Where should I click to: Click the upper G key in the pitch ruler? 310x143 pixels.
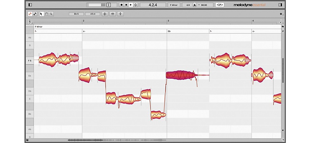click(x=30, y=45)
